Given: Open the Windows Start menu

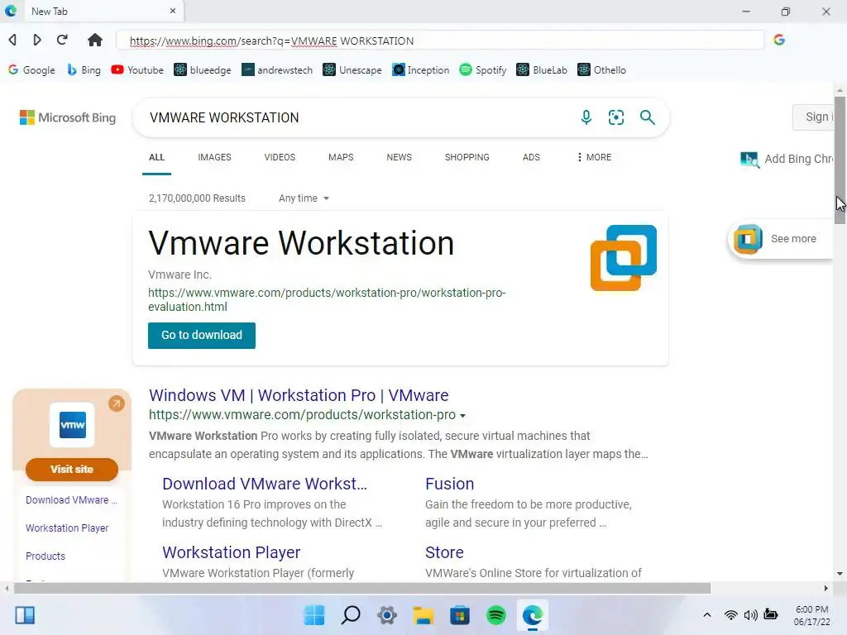Looking at the screenshot, I should (x=314, y=615).
